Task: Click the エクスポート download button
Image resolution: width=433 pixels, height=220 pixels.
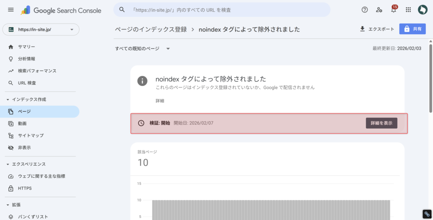Action: 377,29
